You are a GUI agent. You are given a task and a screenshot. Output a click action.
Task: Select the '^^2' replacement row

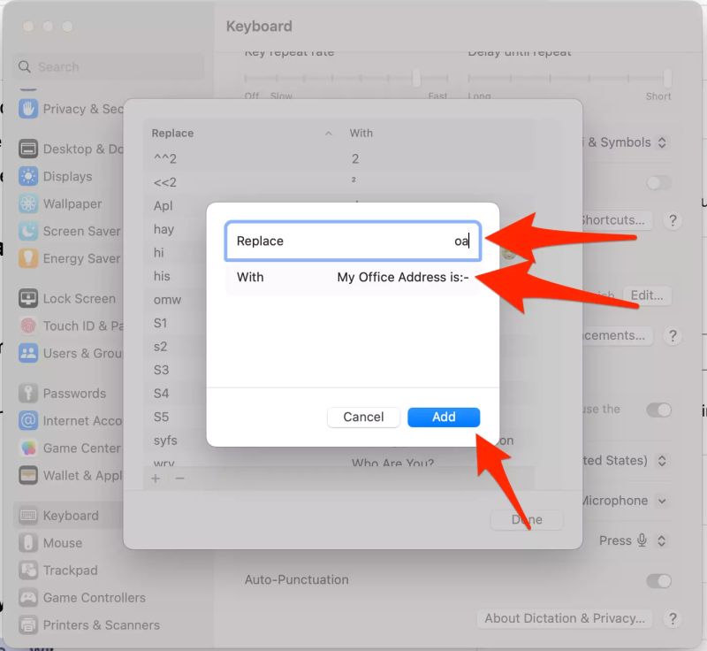click(x=339, y=159)
